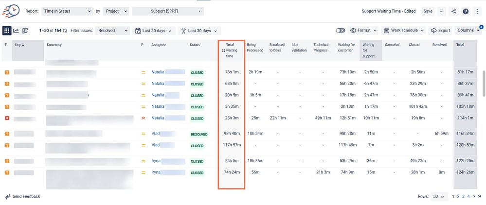The image size is (486, 205).
Task: Open assignee Vlad in the RESOLVED row
Action: coord(156,134)
